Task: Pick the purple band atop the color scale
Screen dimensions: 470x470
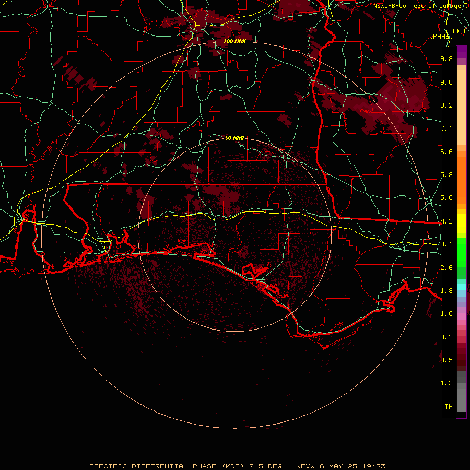Action: pyautogui.click(x=461, y=52)
